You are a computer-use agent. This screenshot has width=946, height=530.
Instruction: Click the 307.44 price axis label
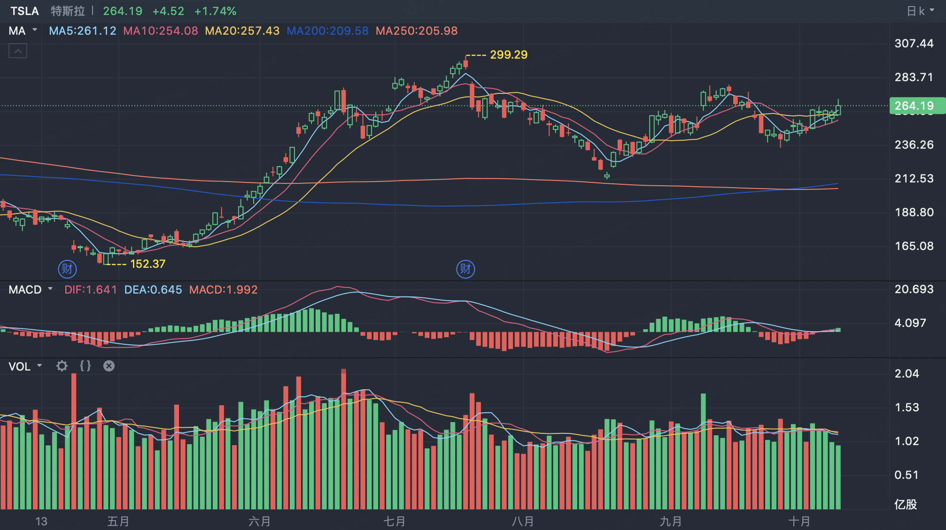click(914, 44)
